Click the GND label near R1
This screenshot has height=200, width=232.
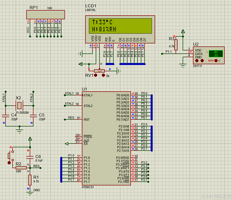[x=37, y=190]
